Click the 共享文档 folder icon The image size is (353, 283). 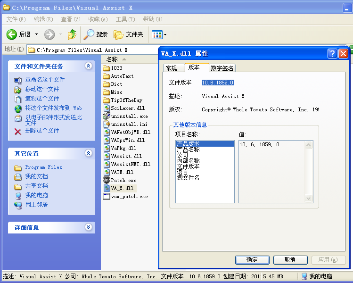tap(18, 186)
